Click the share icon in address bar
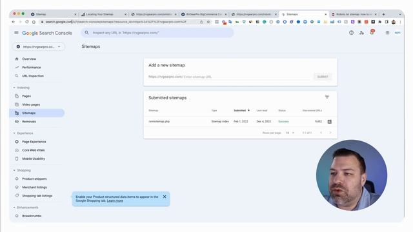This screenshot has width=413, height=232. pos(201,22)
